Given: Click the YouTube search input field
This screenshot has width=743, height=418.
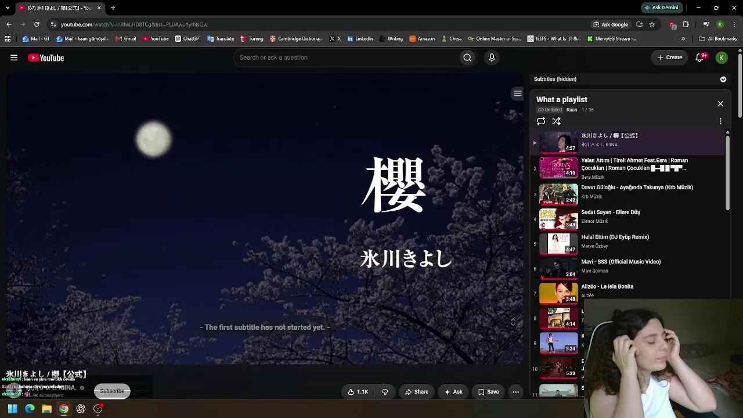Looking at the screenshot, I should (347, 57).
